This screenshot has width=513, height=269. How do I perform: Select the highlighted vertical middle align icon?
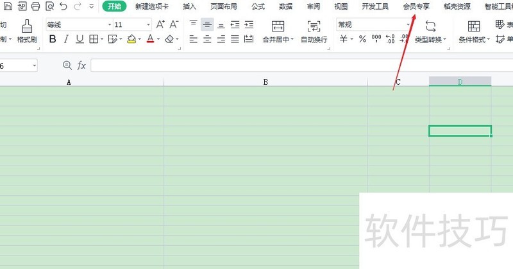(x=207, y=24)
